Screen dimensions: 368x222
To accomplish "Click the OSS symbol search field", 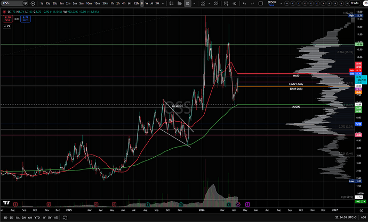I will [x=11, y=4].
